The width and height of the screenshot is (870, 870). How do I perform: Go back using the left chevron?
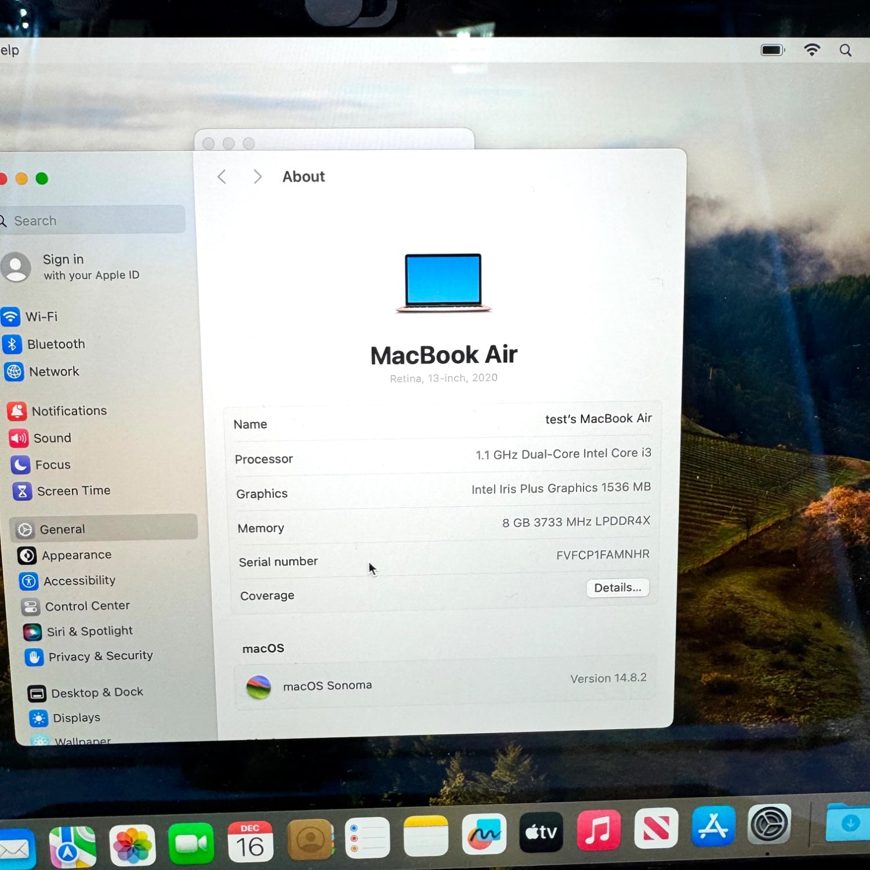point(222,177)
